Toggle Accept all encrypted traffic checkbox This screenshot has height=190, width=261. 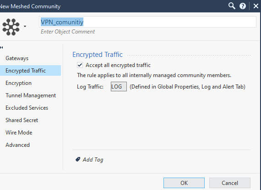(x=80, y=65)
